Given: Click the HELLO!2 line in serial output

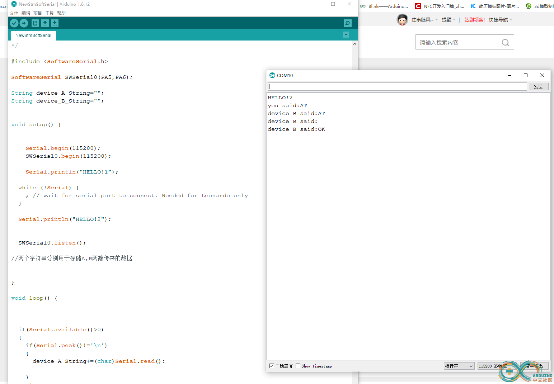Looking at the screenshot, I should 280,98.
